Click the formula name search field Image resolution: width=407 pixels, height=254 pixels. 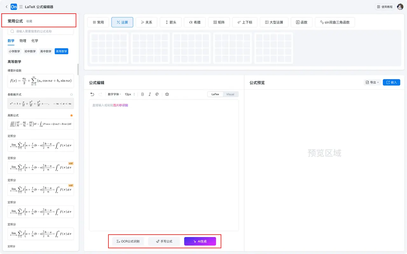click(41, 31)
